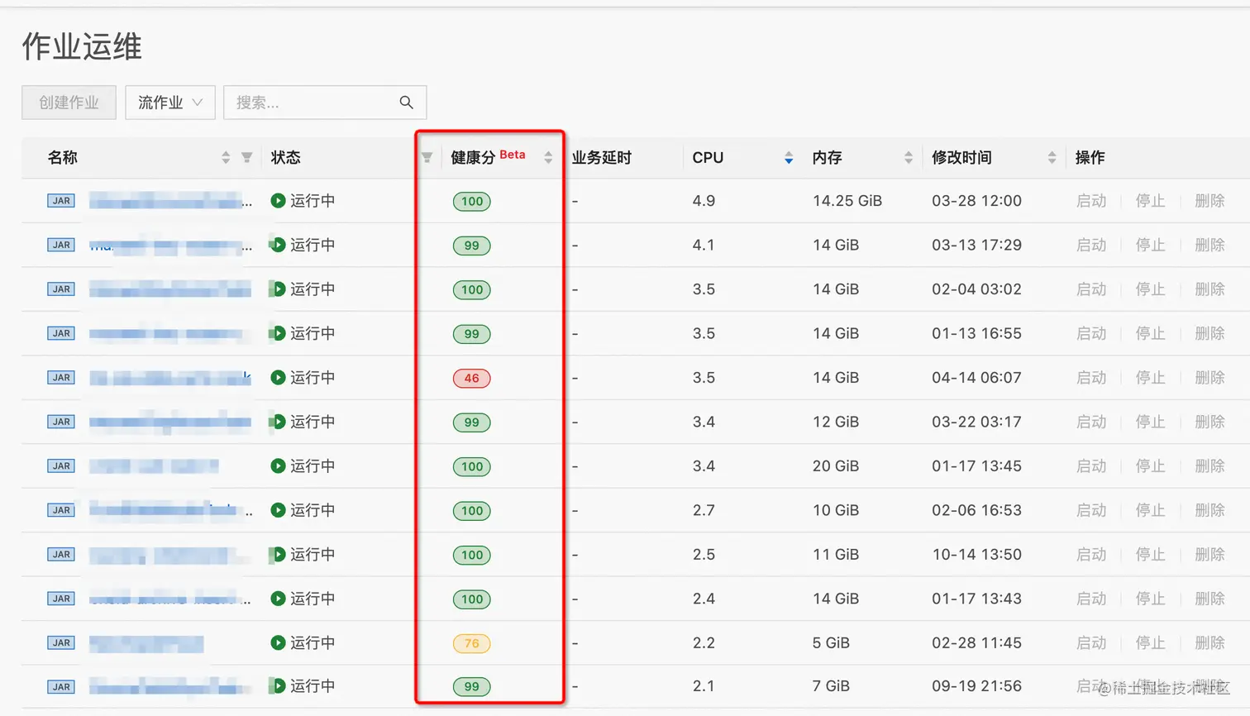Click the modified time 02-04 03:02
1250x716 pixels.
(x=976, y=289)
